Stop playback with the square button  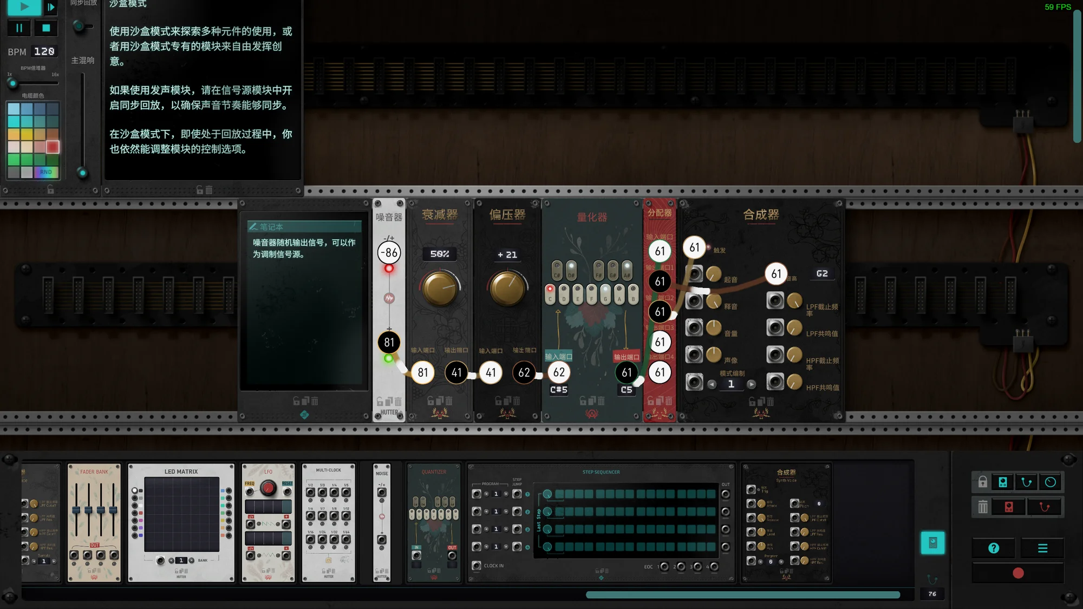(x=46, y=28)
